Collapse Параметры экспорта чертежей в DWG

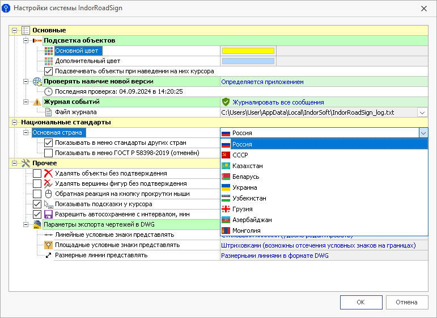(26, 224)
